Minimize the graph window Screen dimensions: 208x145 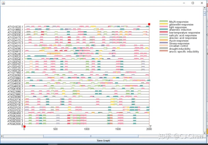click(x=184, y=3)
